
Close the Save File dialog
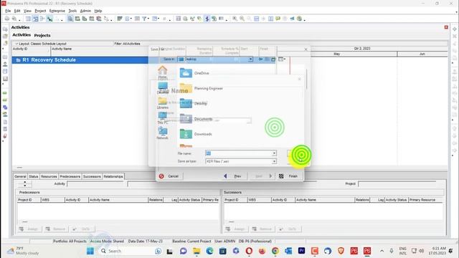click(306, 49)
